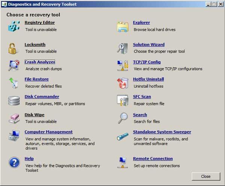Open the Hotfix Uninstall link
Viewport: 225px width, 186px height.
click(x=148, y=79)
